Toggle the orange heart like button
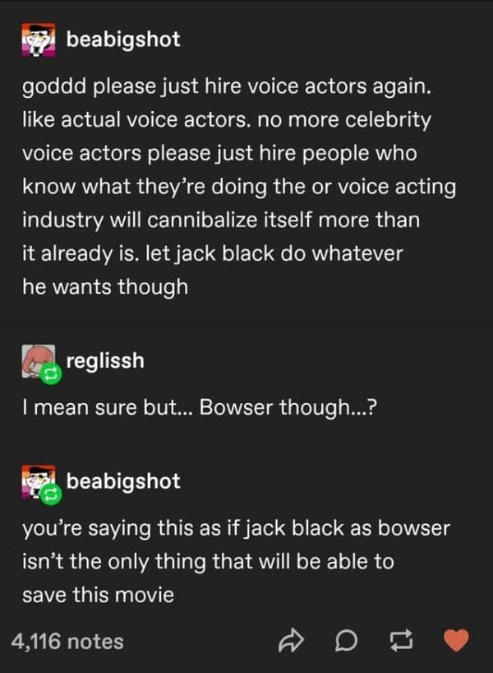The width and height of the screenshot is (493, 673). [x=456, y=640]
